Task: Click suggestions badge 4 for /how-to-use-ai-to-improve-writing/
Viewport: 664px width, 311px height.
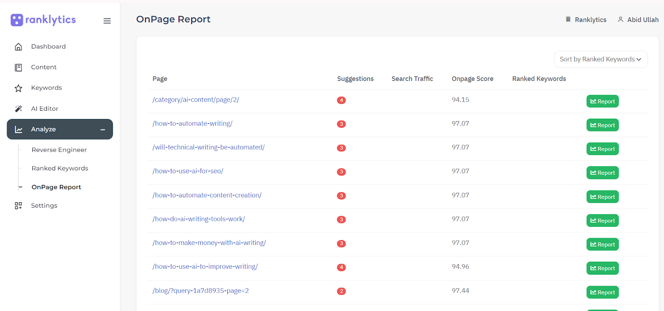Action: (x=342, y=267)
